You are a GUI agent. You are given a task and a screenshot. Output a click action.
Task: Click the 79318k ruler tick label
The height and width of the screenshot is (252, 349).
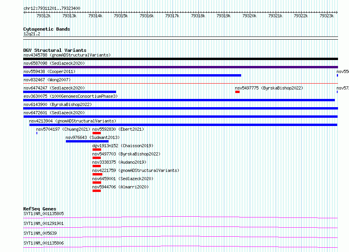coord(198,16)
